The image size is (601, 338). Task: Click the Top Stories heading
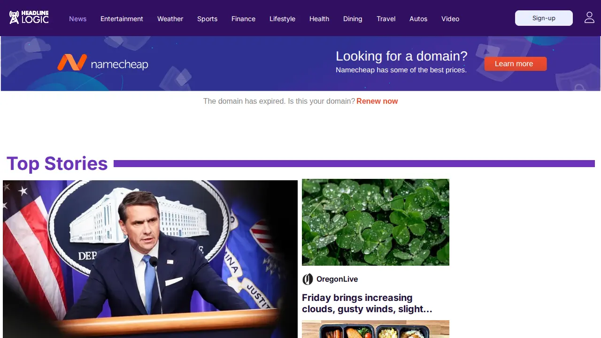click(57, 163)
